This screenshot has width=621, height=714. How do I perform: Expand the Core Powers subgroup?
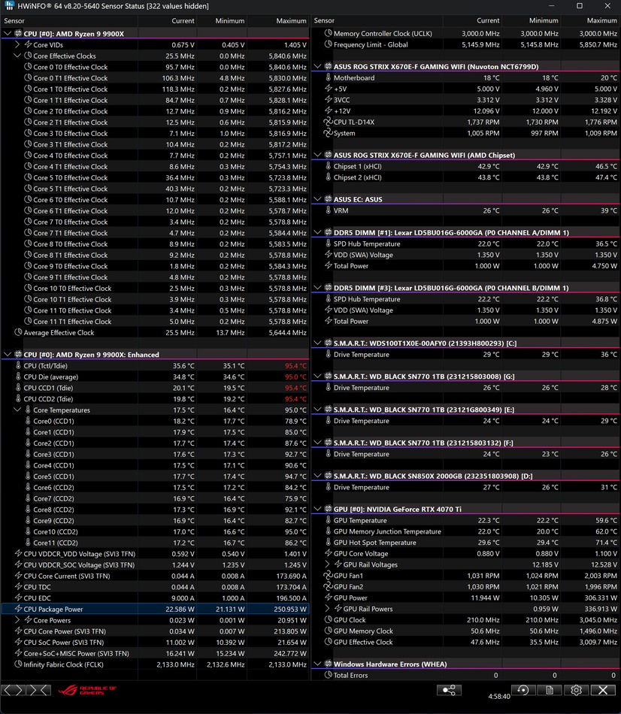click(x=17, y=620)
